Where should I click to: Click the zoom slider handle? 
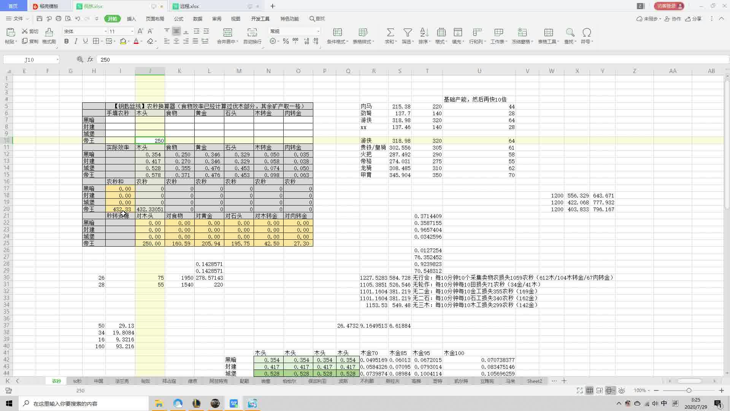689,390
